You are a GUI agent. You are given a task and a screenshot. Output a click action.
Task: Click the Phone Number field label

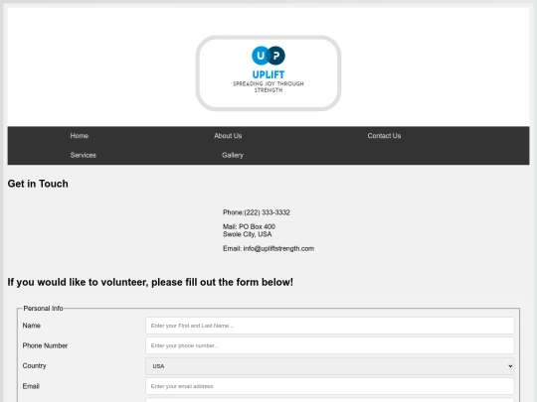tap(45, 345)
